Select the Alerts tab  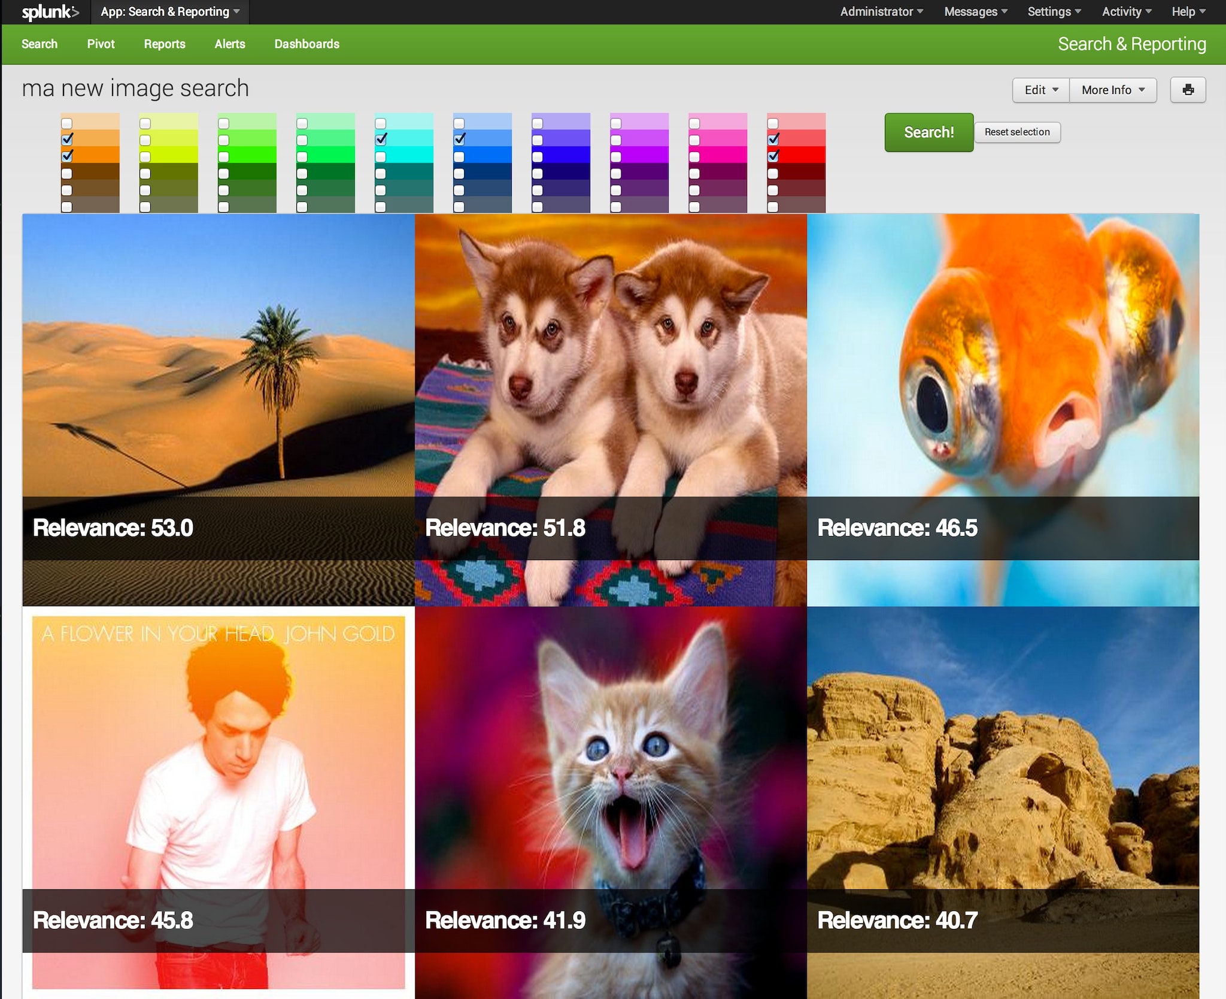point(230,44)
